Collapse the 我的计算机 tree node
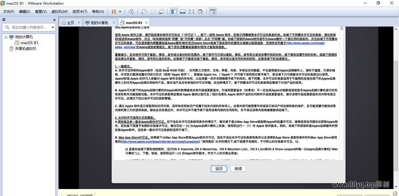The width and height of the screenshot is (399, 196). pyautogui.click(x=6, y=37)
